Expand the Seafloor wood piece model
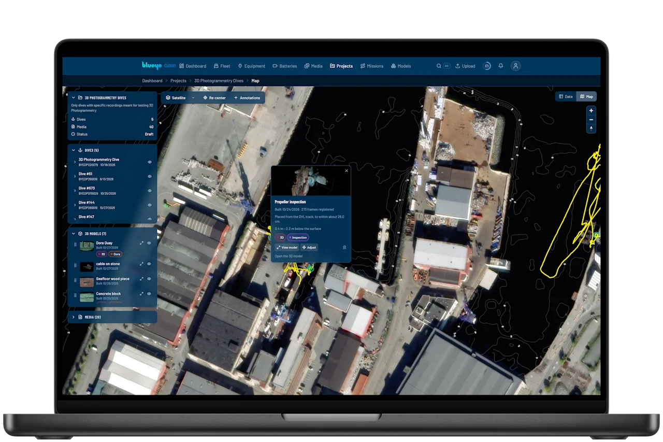This screenshot has width=663, height=442. point(141,279)
